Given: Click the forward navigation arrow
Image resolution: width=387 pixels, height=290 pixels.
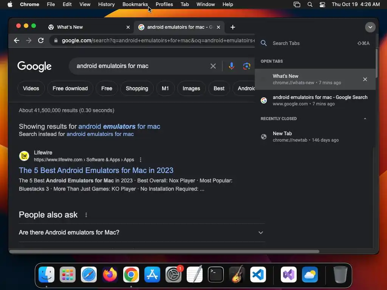Looking at the screenshot, I should click(x=29, y=40).
